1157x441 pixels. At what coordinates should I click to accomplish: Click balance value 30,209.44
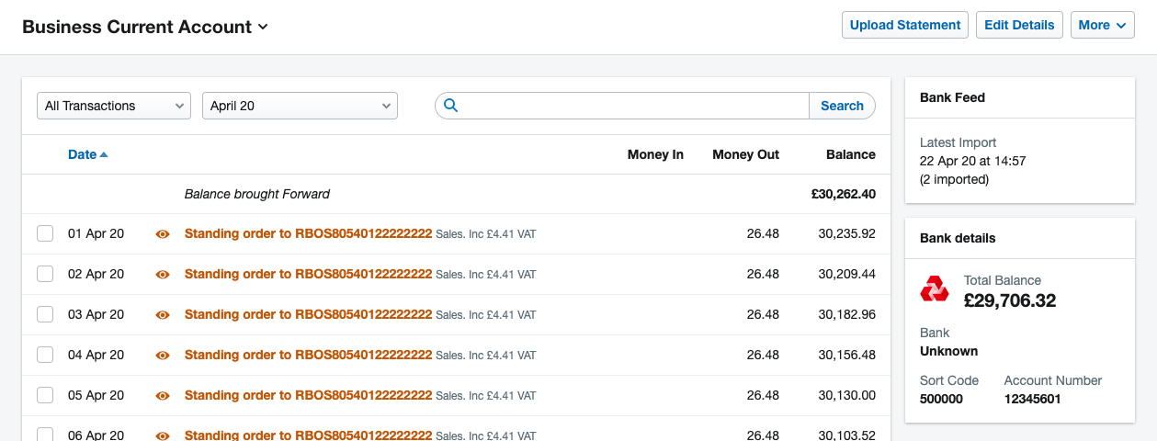coord(847,274)
